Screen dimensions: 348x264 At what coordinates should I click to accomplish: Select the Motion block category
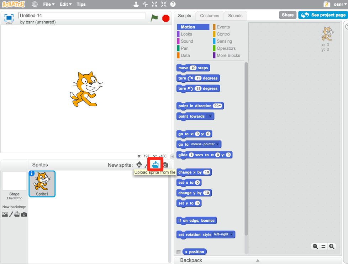193,27
